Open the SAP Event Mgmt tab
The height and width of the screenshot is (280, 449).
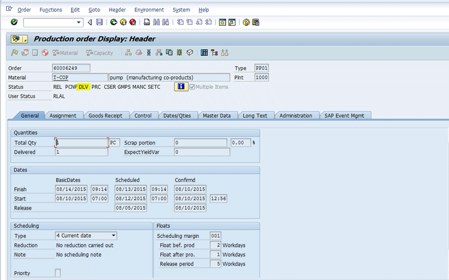[345, 115]
